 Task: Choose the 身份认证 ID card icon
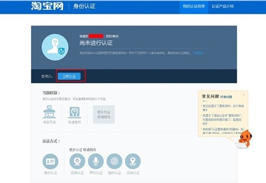click(x=50, y=161)
